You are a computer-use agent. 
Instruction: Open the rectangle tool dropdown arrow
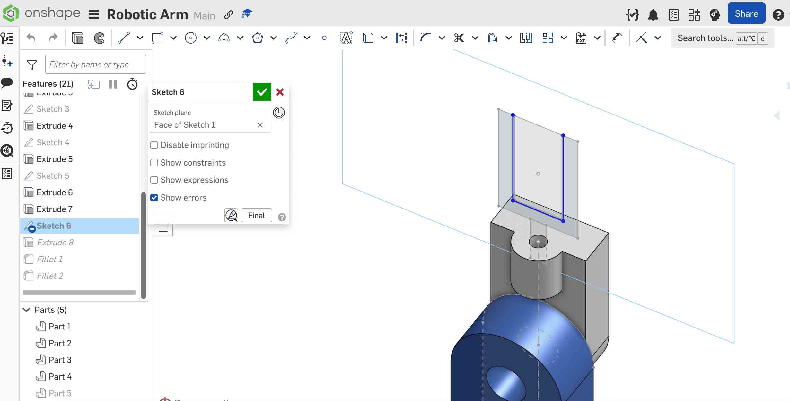coord(173,38)
